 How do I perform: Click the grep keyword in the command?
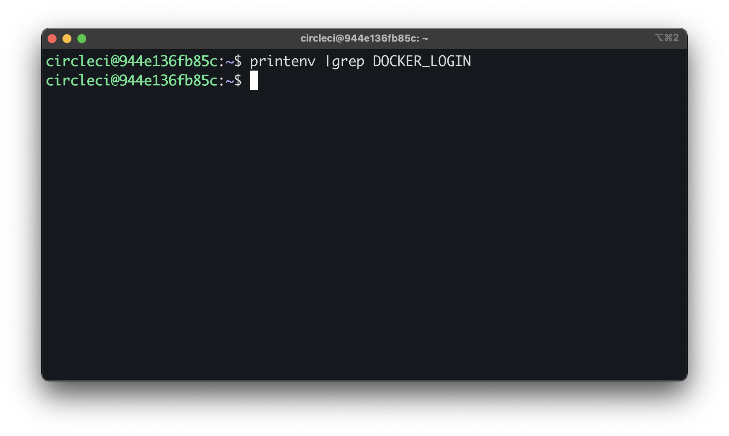348,61
